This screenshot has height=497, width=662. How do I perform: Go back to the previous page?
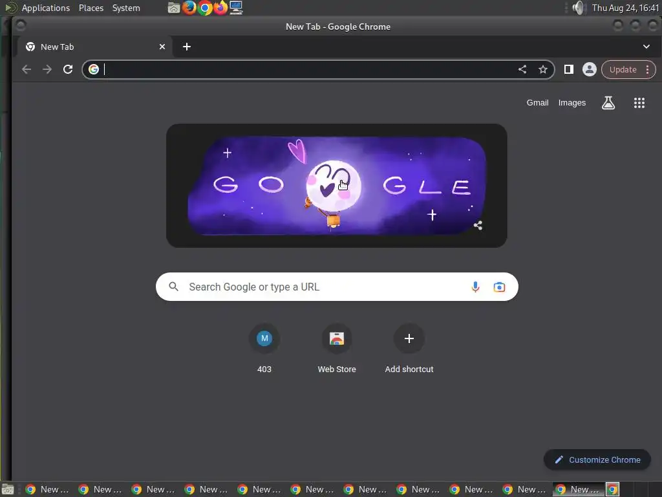pos(27,69)
